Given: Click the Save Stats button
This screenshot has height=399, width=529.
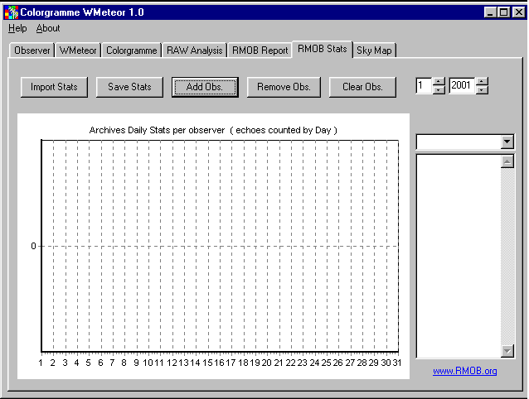Looking at the screenshot, I should coord(129,87).
